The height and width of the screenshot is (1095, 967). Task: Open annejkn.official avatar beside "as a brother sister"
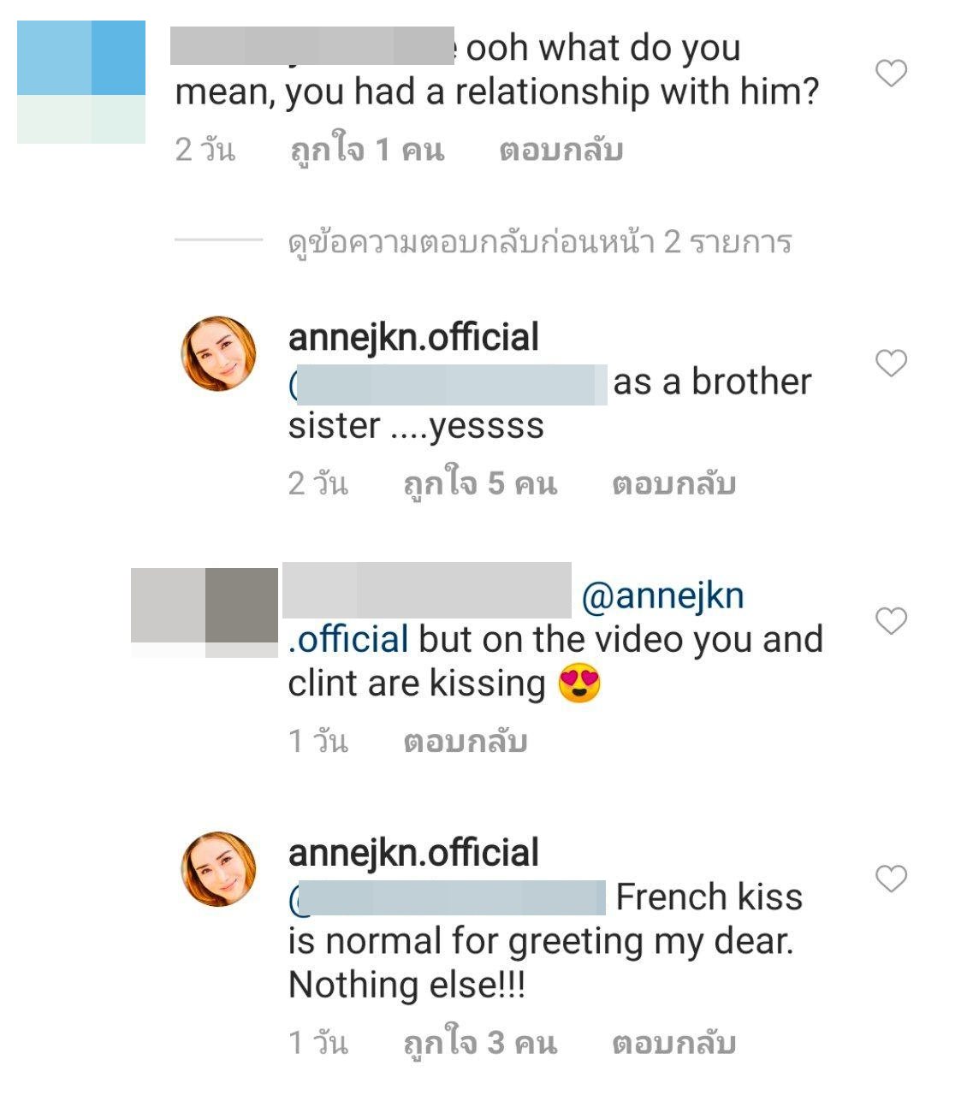(x=218, y=353)
